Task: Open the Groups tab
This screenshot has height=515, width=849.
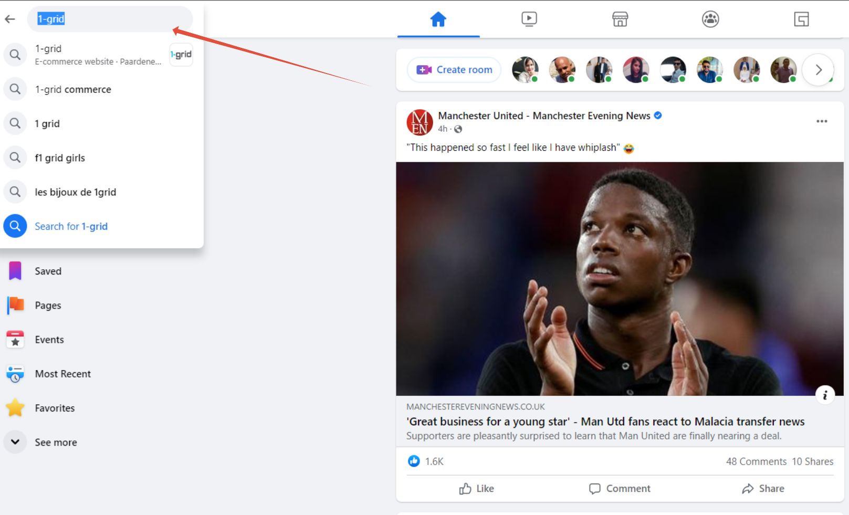Action: (x=710, y=19)
